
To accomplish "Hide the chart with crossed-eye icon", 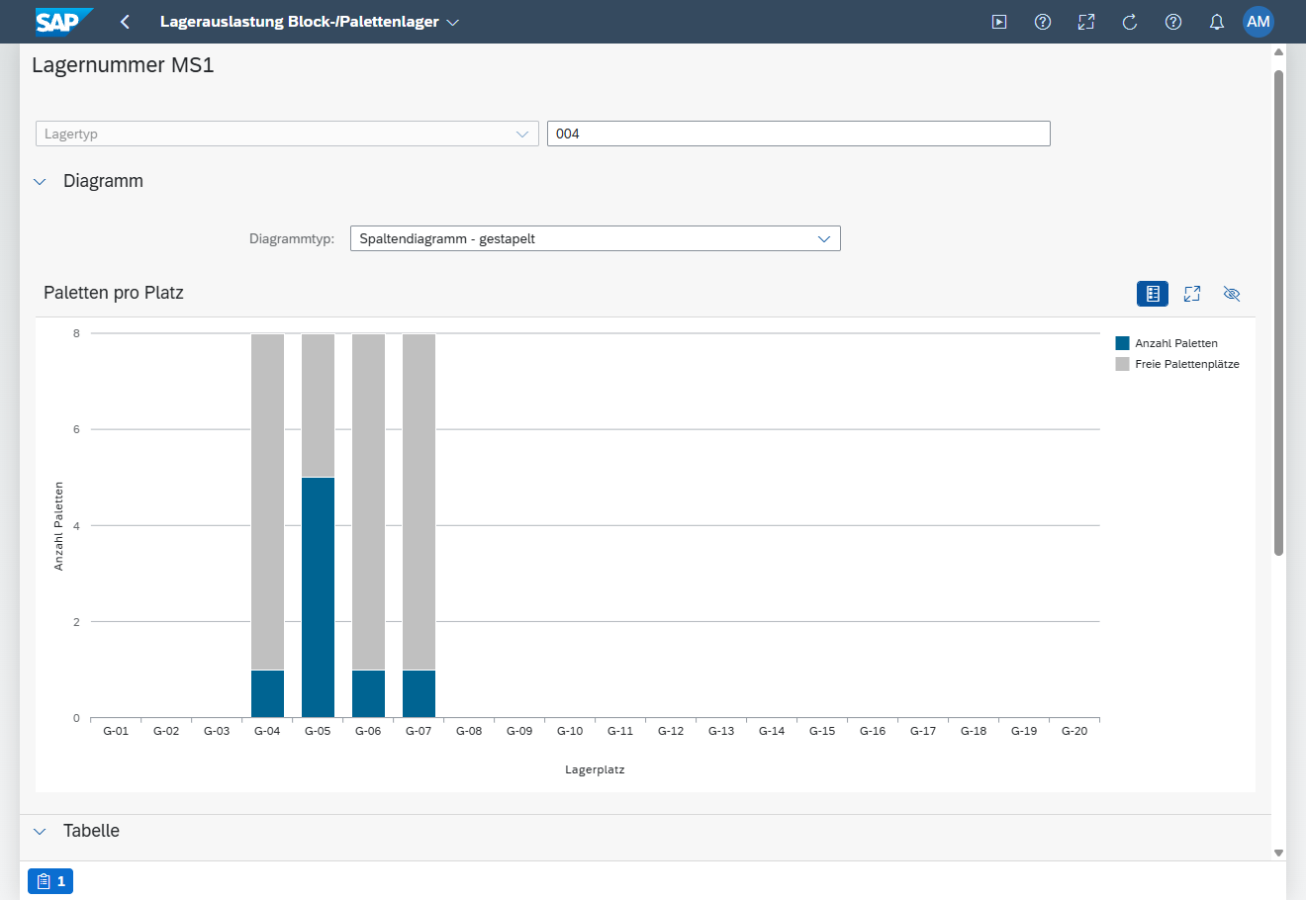I will [1232, 294].
